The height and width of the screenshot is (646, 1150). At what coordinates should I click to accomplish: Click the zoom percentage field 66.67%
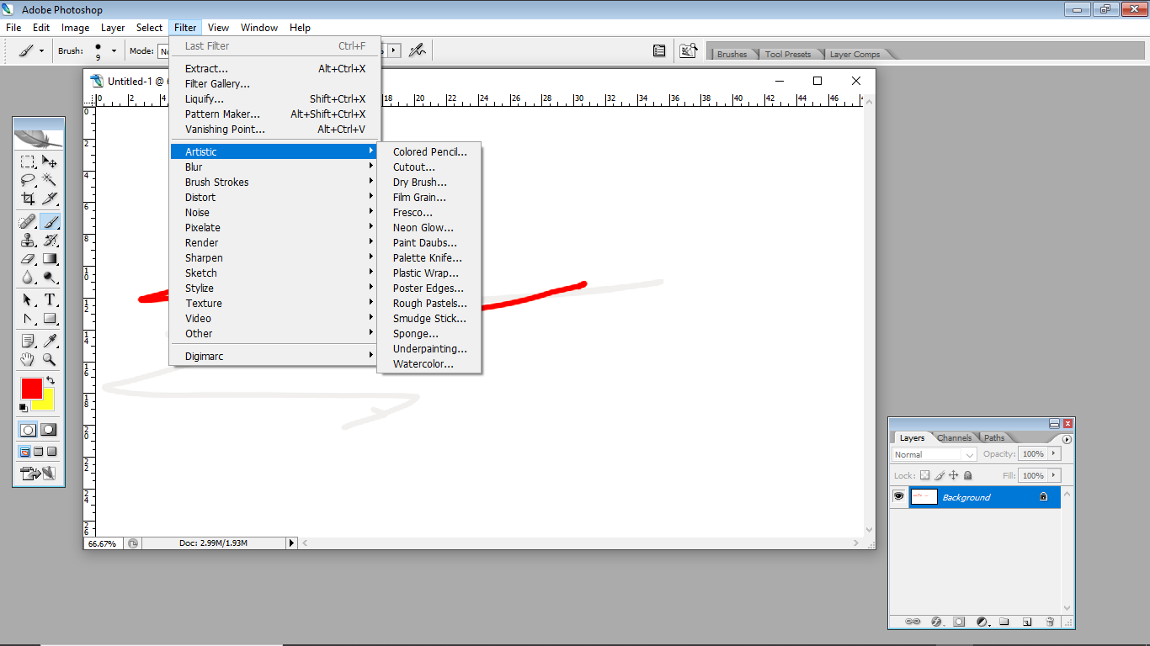[x=103, y=543]
